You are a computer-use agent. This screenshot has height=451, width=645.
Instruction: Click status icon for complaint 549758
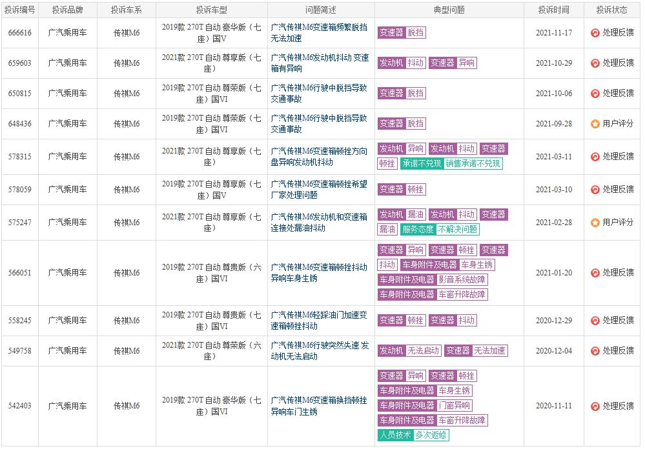[595, 351]
